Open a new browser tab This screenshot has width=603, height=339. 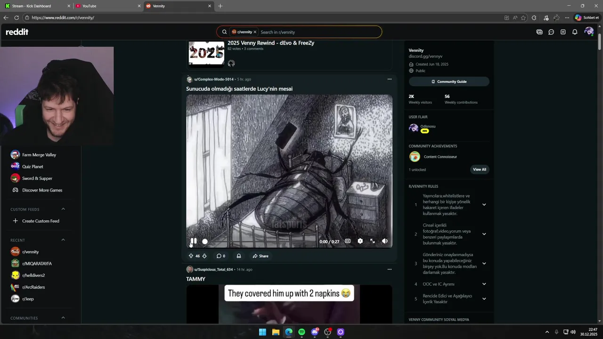pos(220,6)
